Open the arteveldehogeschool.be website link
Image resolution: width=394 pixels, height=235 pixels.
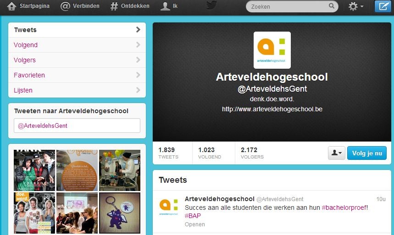click(272, 109)
